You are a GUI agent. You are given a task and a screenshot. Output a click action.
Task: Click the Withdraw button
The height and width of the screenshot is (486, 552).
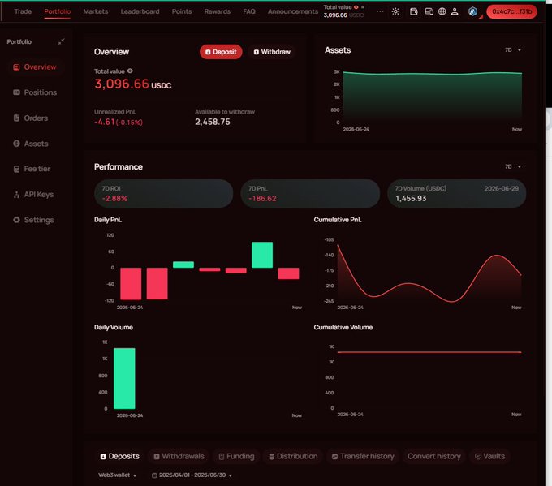[272, 52]
